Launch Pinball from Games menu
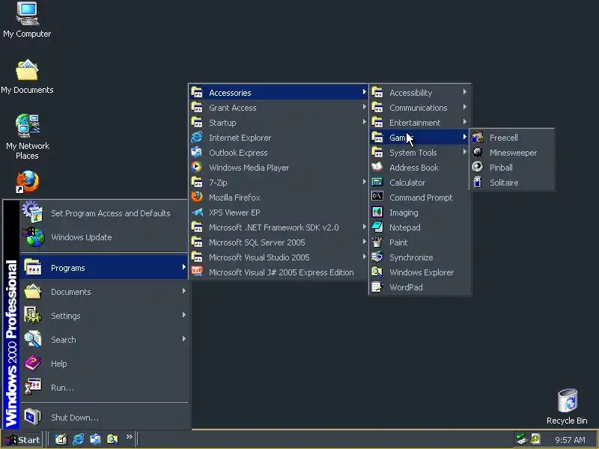 [x=512, y=167]
